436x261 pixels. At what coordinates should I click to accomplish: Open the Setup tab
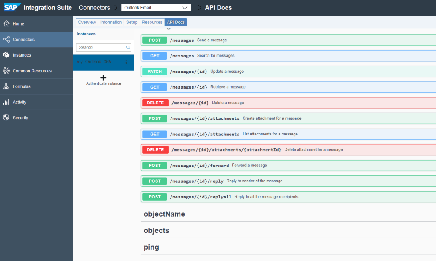132,22
